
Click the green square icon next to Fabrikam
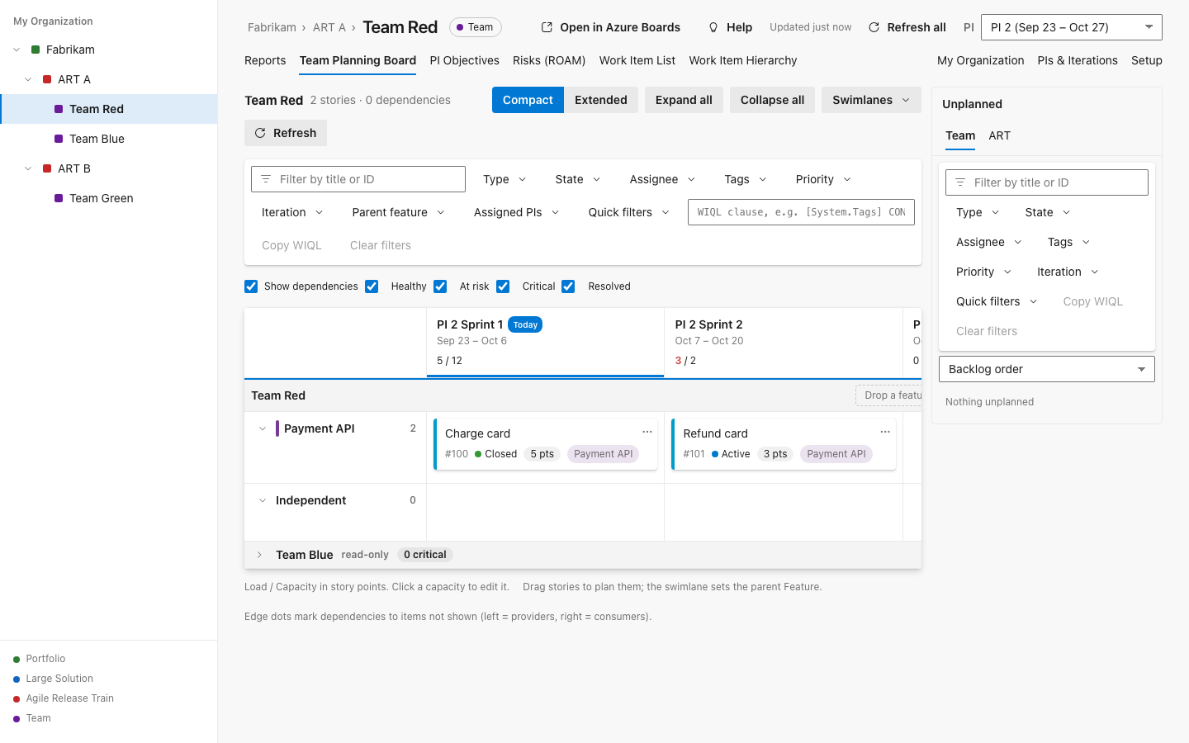[x=36, y=50]
